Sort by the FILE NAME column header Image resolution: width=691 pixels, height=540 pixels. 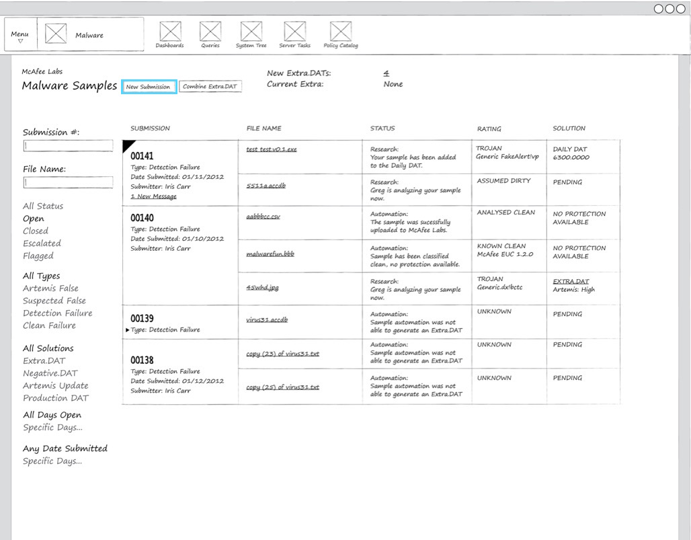(264, 128)
